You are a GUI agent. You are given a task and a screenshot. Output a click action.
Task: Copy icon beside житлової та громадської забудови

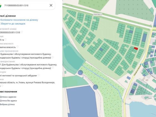tap(39, 75)
